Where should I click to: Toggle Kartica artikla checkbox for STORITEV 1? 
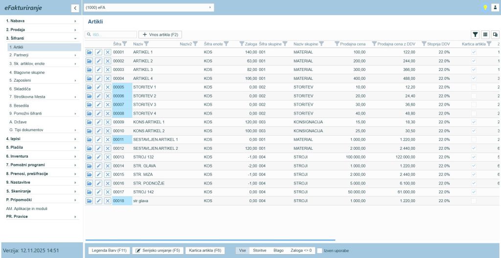coord(473,87)
